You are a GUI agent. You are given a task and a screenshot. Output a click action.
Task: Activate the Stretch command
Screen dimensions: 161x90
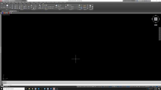(16, 8)
